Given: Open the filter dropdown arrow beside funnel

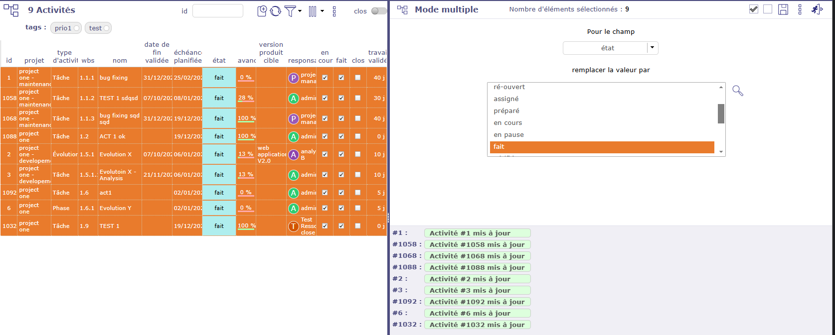Looking at the screenshot, I should pyautogui.click(x=300, y=11).
